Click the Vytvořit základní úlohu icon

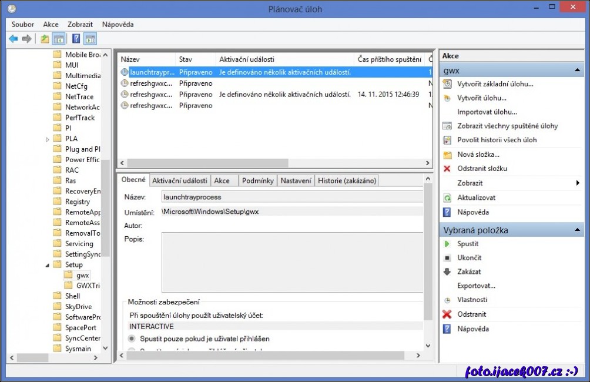coord(447,84)
